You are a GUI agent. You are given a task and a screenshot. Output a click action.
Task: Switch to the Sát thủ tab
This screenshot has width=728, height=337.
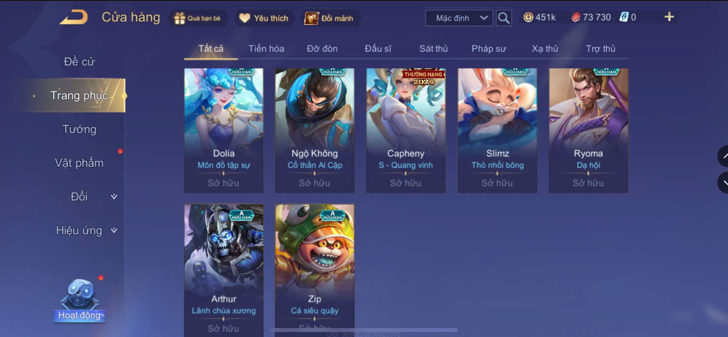click(433, 49)
